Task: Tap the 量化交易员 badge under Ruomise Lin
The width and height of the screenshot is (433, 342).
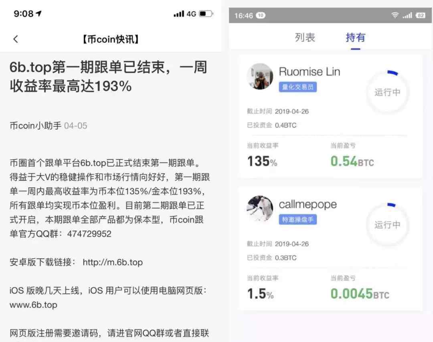Action: 297,87
